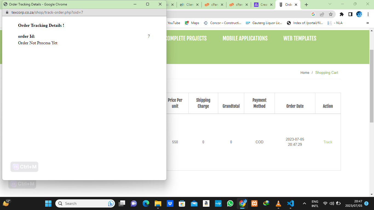Viewport: 374px width, 210px height.
Task: Open the Chrome Extensions puzzle icon
Action: pos(341,14)
